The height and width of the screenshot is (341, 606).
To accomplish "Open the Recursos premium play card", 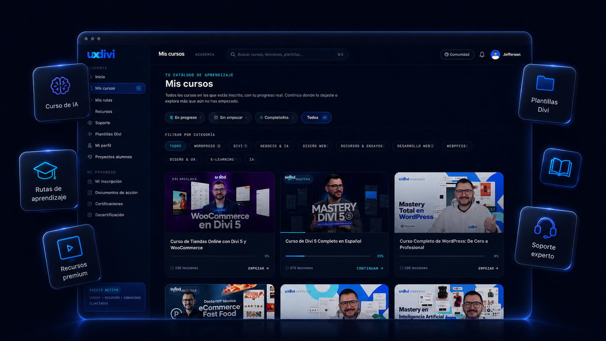I will click(72, 257).
